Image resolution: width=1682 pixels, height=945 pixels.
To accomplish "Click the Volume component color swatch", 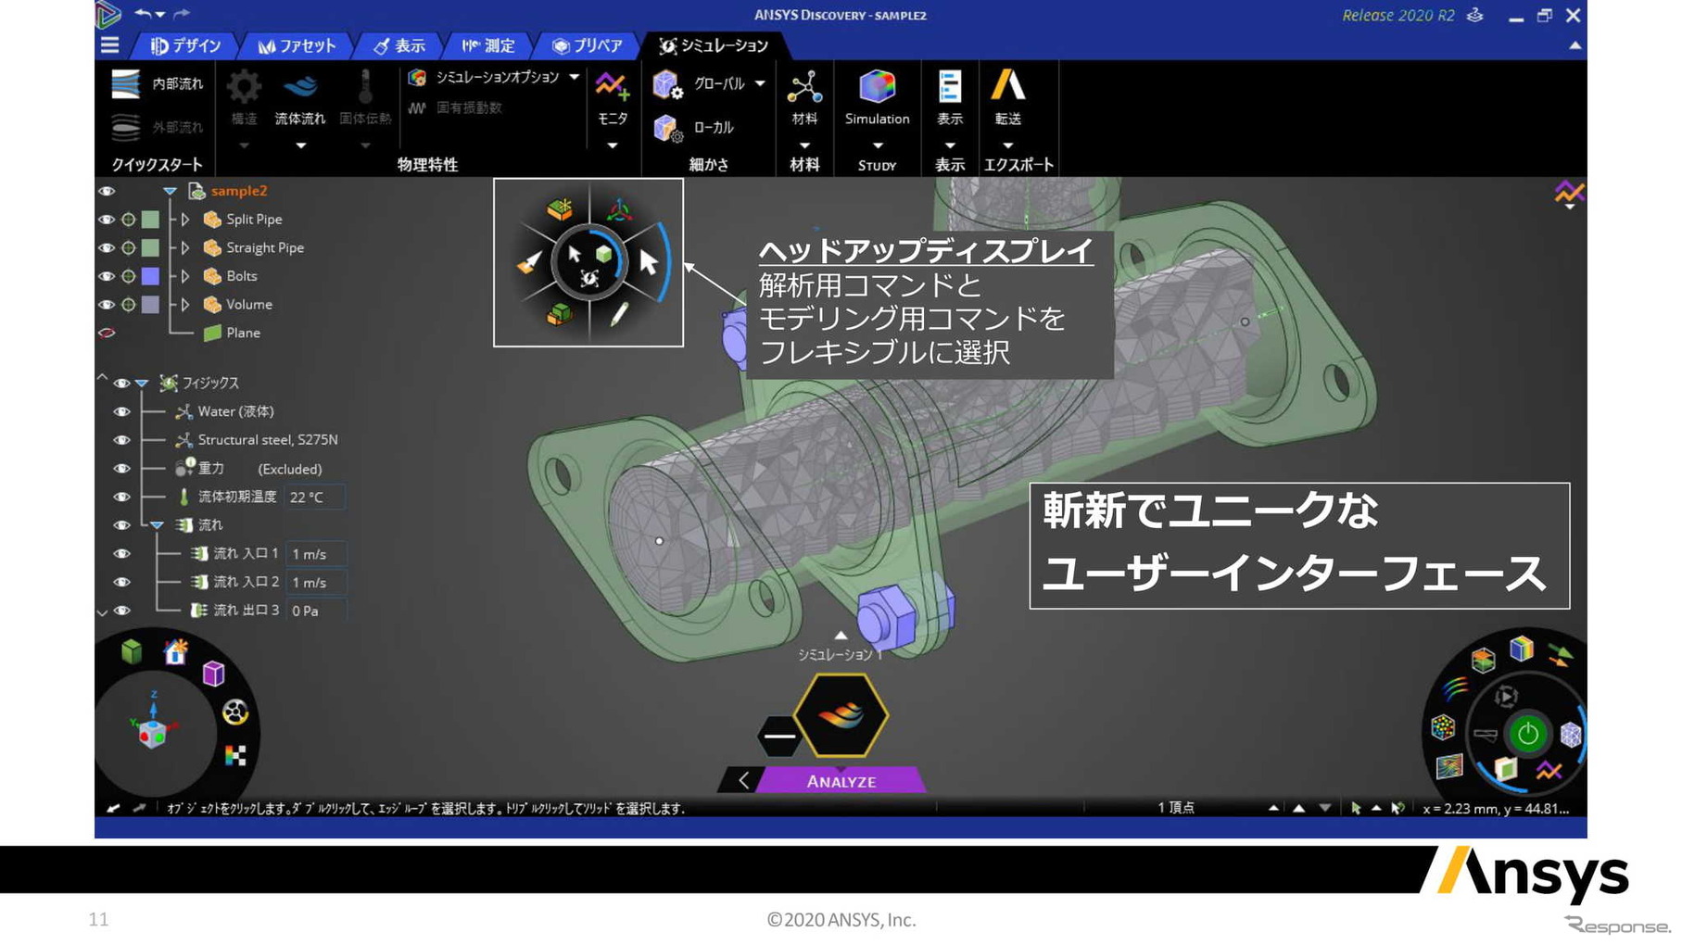I will click(x=150, y=305).
